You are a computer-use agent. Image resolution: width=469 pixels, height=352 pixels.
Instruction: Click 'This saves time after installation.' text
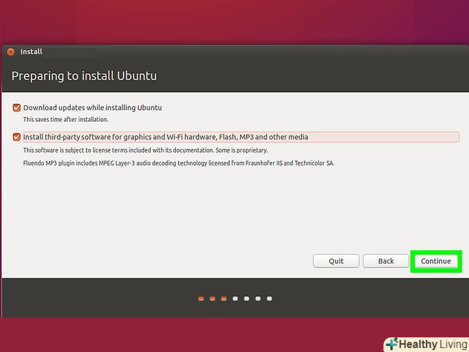[x=66, y=119]
